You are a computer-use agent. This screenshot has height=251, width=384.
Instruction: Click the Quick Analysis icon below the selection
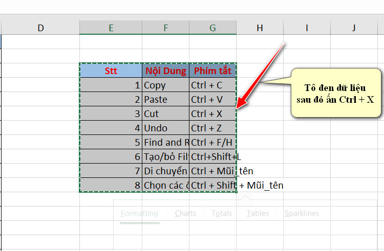245,200
